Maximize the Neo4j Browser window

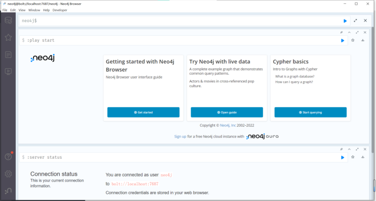point(356,4)
